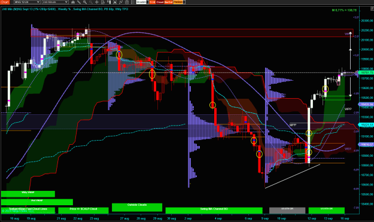
Task: Click the MPP pivot label
Action: point(293,125)
